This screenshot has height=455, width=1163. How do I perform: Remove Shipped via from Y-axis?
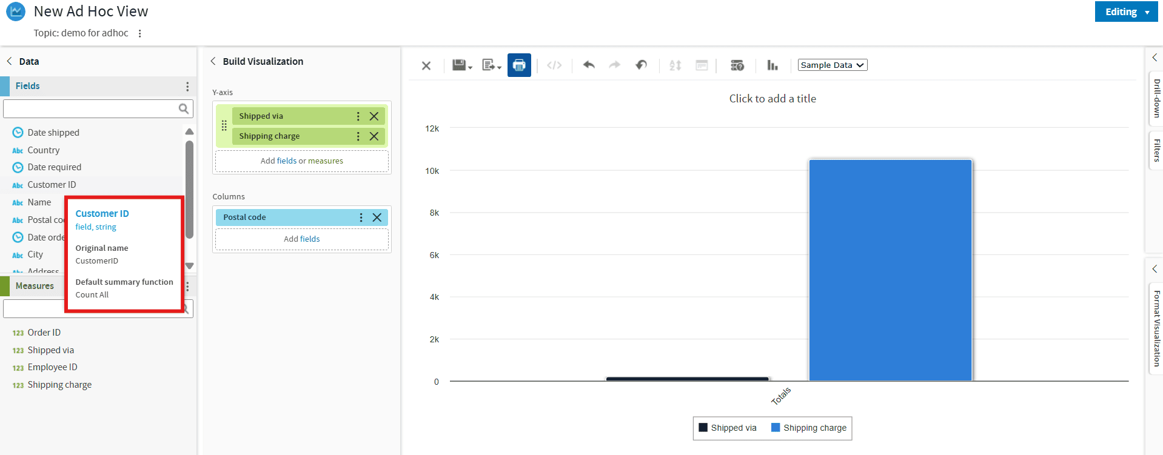374,116
